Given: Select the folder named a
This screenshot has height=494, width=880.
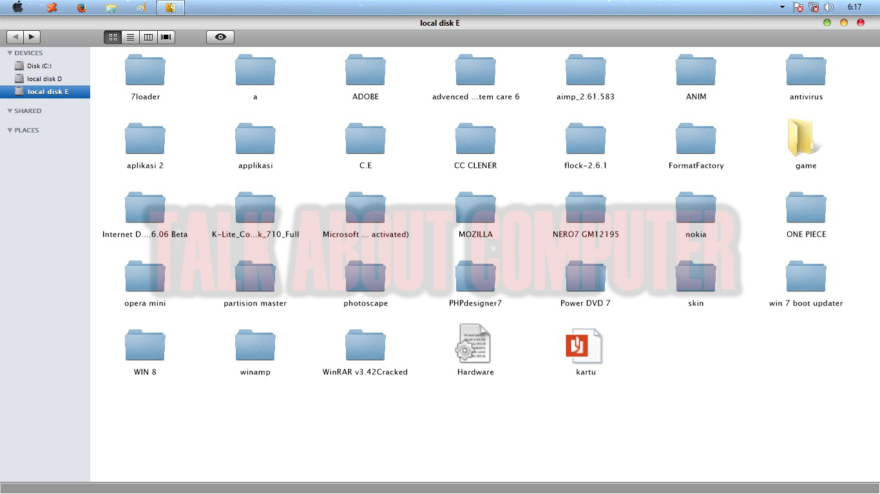Looking at the screenshot, I should point(255,77).
